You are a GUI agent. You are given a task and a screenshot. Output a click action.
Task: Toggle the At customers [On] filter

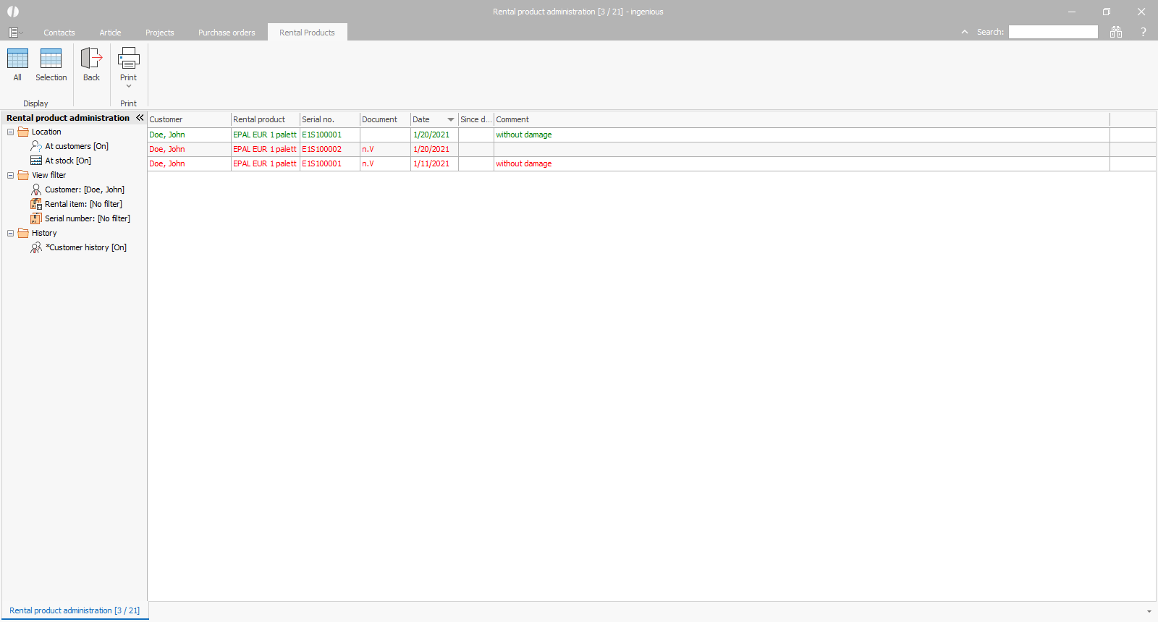[76, 146]
